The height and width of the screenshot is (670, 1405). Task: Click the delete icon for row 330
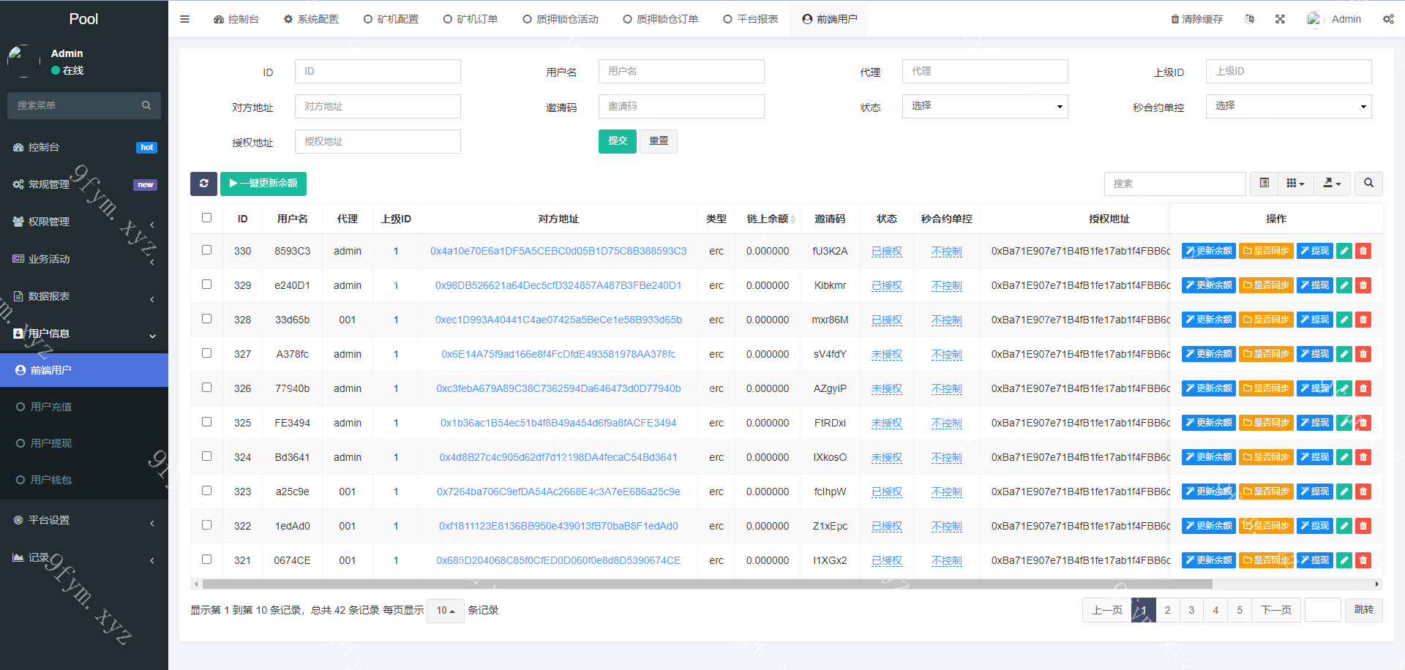click(1363, 251)
